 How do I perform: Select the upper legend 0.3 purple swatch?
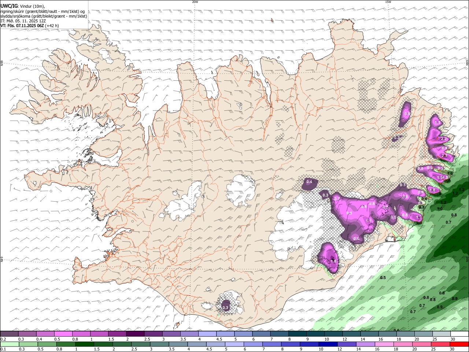pos(27,334)
